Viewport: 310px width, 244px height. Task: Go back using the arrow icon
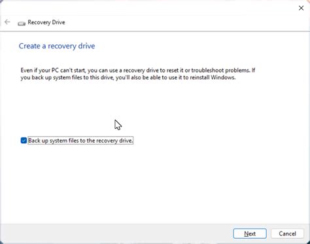click(7, 22)
